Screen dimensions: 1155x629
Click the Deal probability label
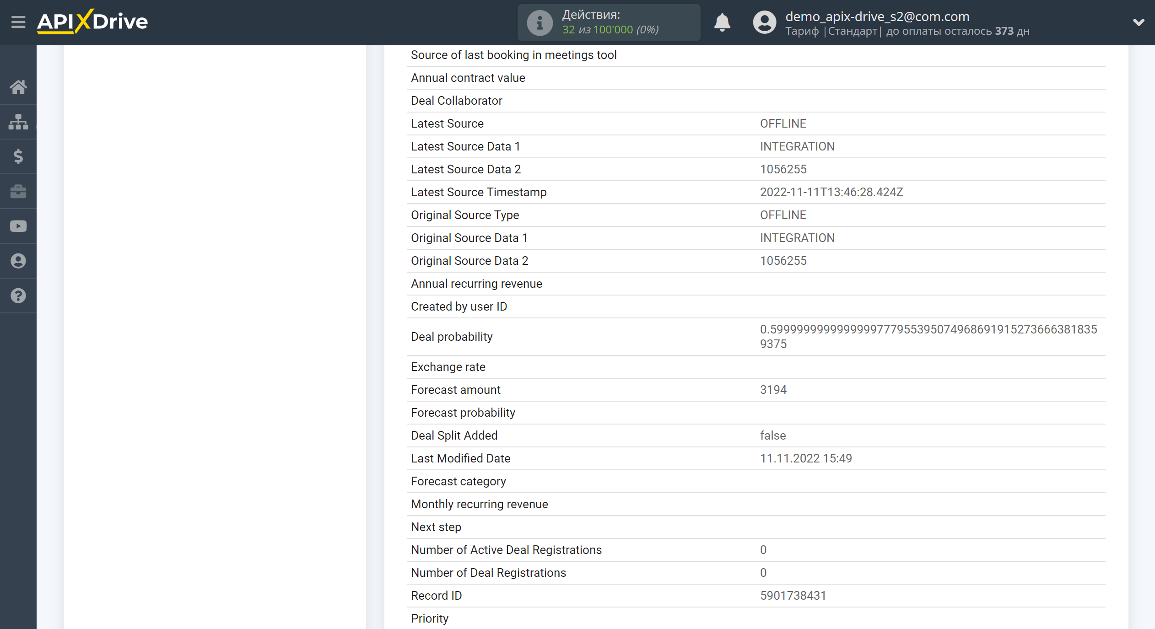pyautogui.click(x=452, y=337)
